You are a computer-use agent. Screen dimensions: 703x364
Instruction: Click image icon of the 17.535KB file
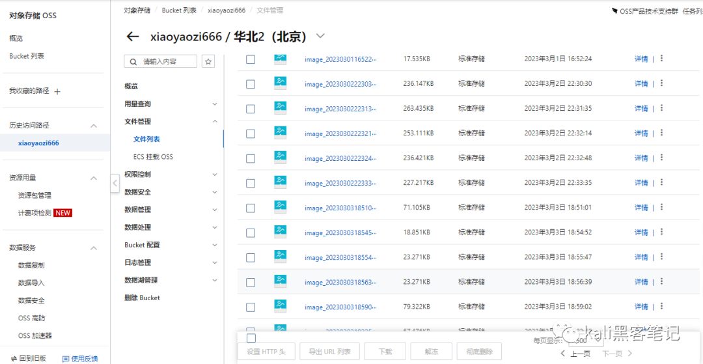(280, 59)
